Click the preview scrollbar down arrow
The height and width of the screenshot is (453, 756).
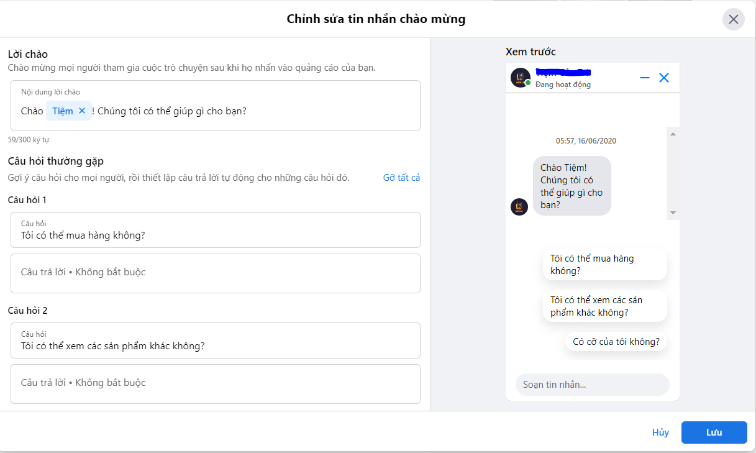pyautogui.click(x=673, y=213)
